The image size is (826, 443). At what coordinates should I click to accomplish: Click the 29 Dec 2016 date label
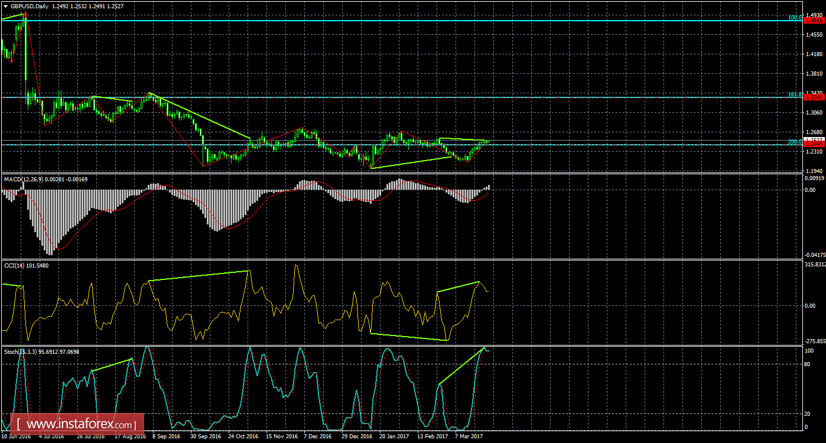point(356,437)
